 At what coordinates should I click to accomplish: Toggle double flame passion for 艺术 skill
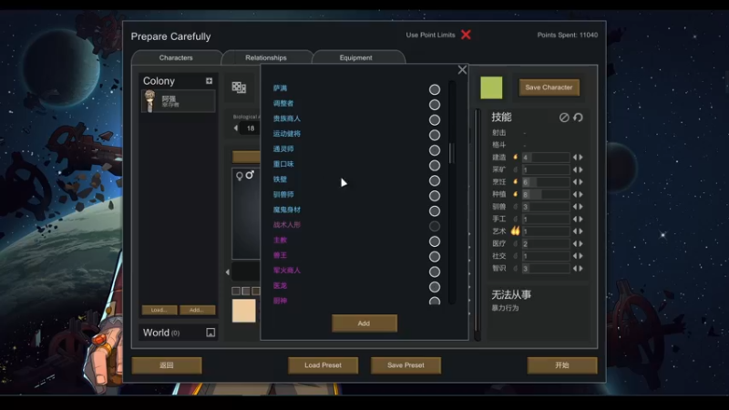coord(515,231)
